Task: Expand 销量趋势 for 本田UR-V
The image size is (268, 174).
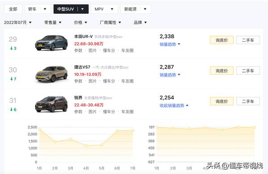Action: tap(170, 44)
